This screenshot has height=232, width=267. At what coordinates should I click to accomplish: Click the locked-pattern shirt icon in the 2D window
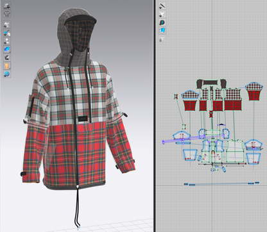coord(162,39)
